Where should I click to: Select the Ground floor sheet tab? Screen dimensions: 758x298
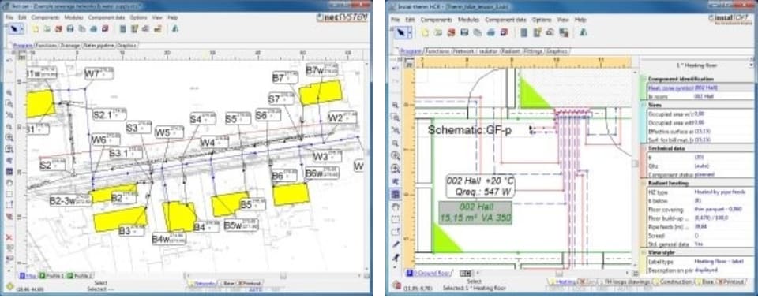point(429,273)
